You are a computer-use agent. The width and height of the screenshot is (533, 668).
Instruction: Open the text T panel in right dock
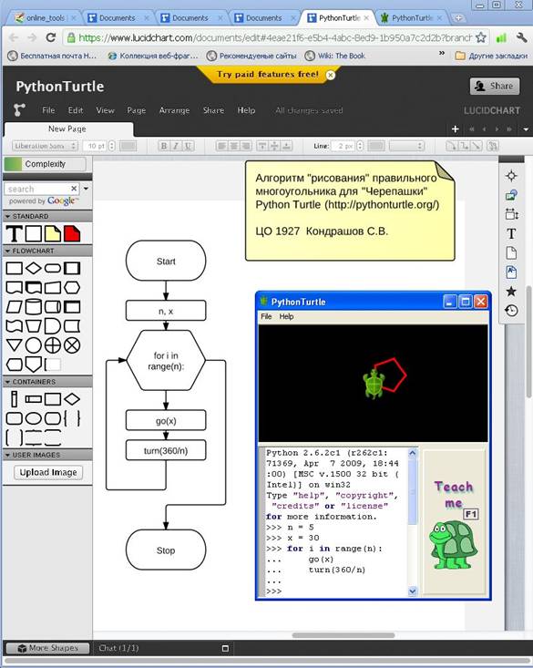tap(511, 233)
